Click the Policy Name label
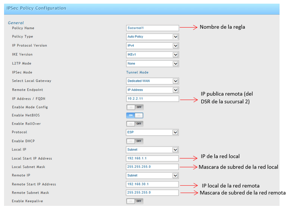This screenshot has width=288, height=218. point(23,28)
